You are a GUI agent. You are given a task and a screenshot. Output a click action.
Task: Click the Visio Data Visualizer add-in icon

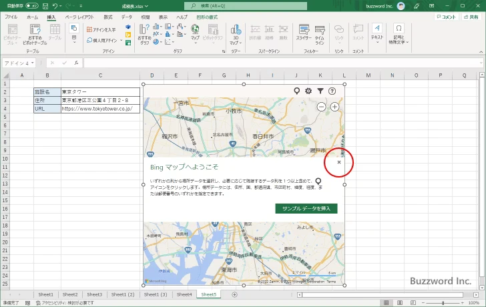coord(128,27)
